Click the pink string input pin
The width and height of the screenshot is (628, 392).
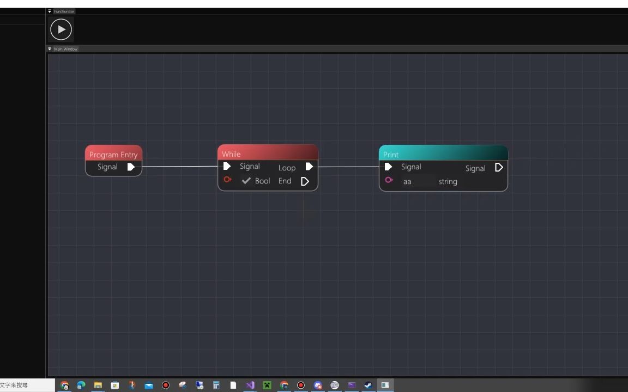pos(389,180)
